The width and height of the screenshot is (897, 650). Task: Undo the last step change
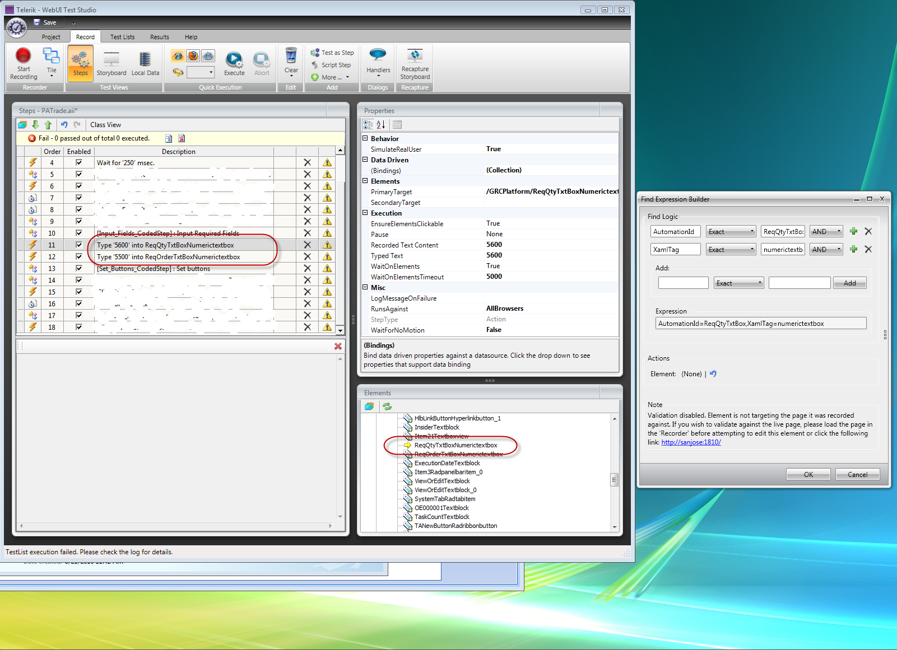pos(64,125)
